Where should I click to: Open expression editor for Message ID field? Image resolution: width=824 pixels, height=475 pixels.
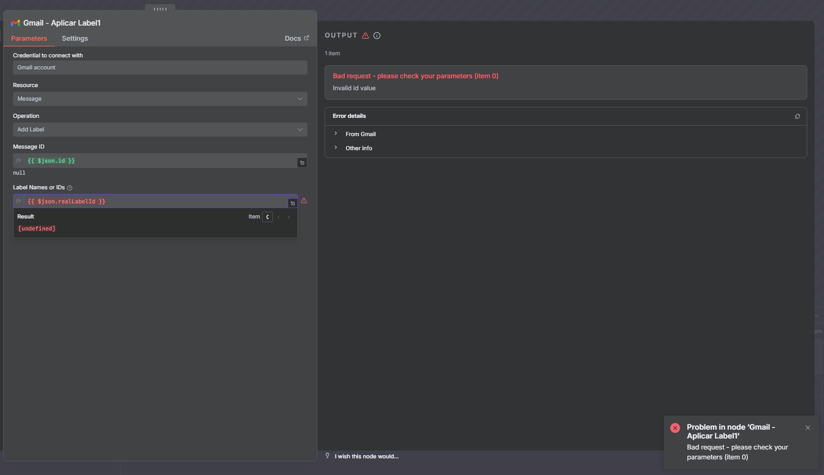point(302,163)
